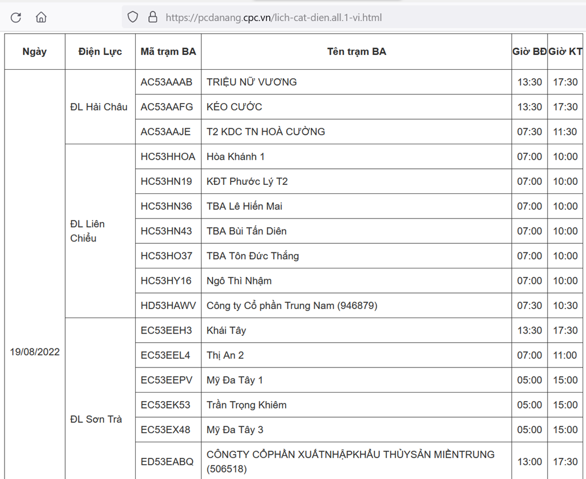This screenshot has width=586, height=479.
Task: Select the 'Mã trạm BA' column header
Action: [x=168, y=52]
